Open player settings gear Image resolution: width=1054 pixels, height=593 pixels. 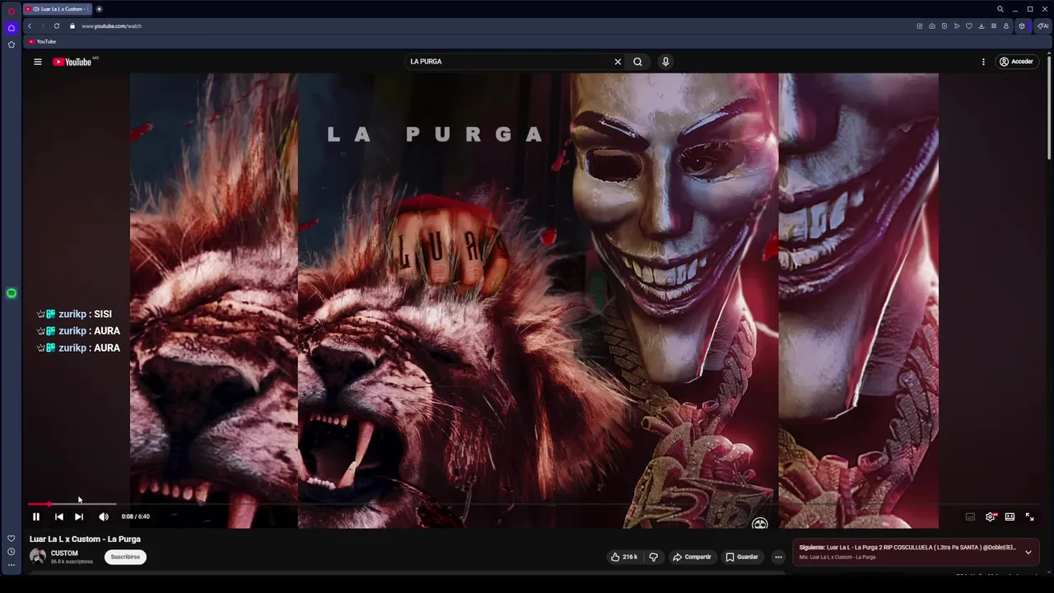tap(991, 516)
